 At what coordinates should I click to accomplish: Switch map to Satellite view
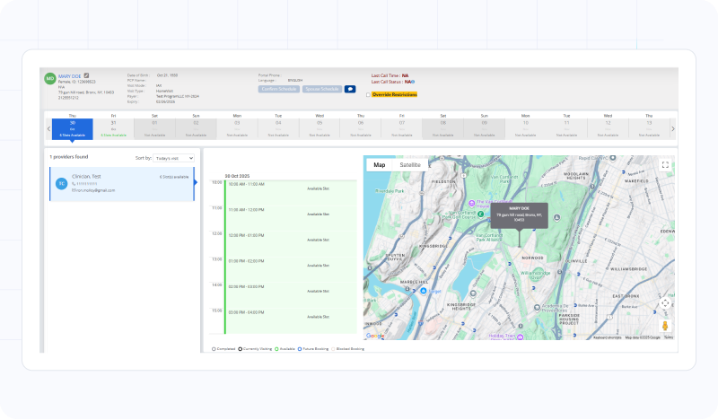(x=409, y=165)
